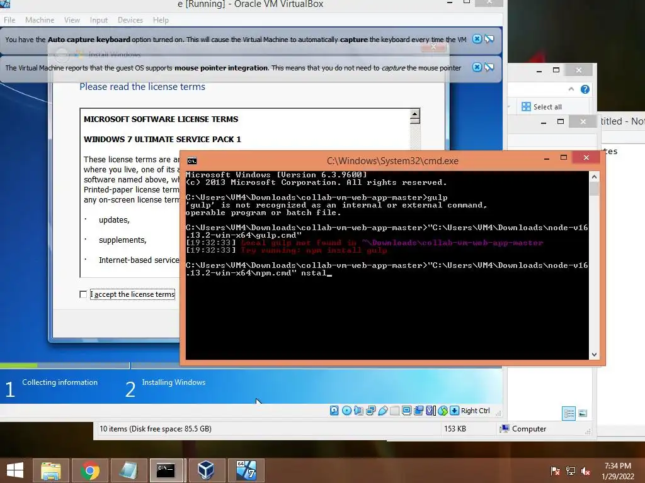
Task: Open the View menu in VirtualBox
Action: pos(72,19)
